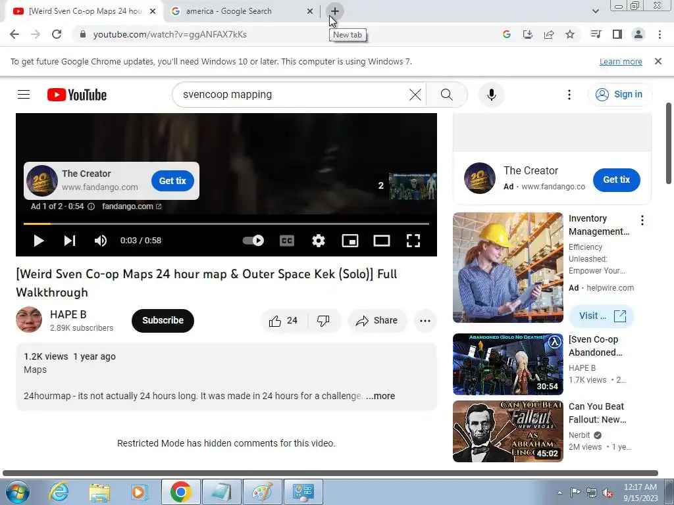Start voice search with microphone
This screenshot has height=505, width=674.
491,95
